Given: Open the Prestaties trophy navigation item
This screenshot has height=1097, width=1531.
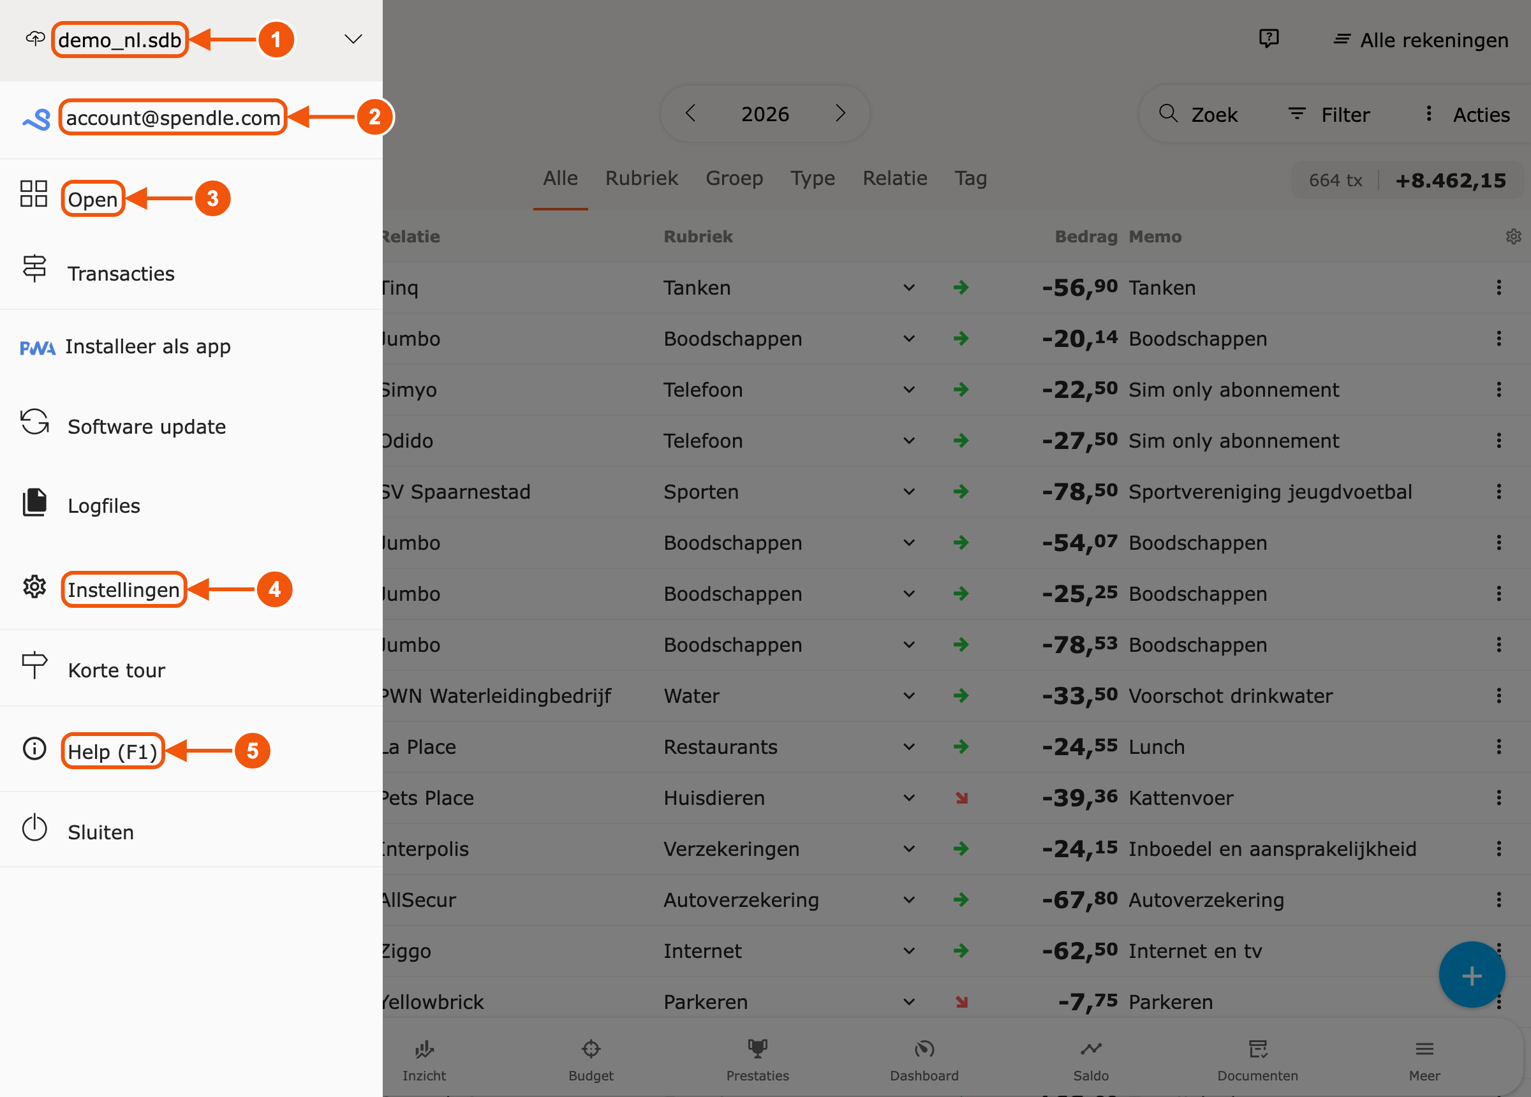Looking at the screenshot, I should [757, 1060].
